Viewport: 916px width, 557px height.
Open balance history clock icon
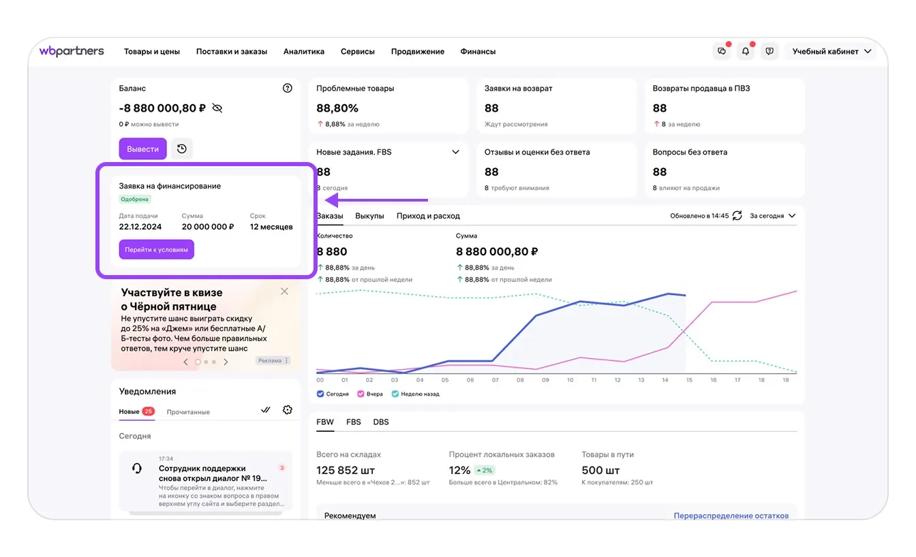(x=182, y=148)
